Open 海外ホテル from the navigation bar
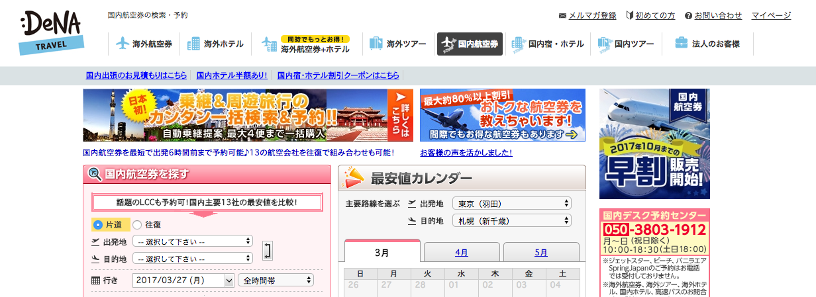The height and width of the screenshot is (297, 816). [216, 44]
